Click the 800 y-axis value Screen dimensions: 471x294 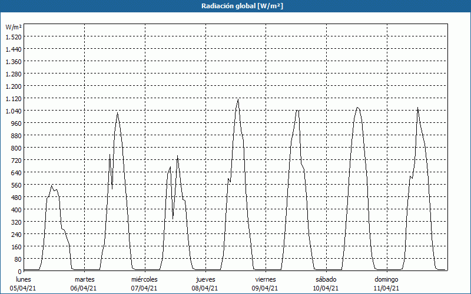(x=16, y=148)
